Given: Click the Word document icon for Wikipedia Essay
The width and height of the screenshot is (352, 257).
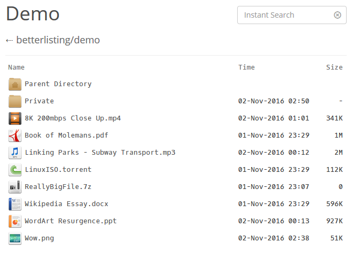Looking at the screenshot, I should click(15, 204).
